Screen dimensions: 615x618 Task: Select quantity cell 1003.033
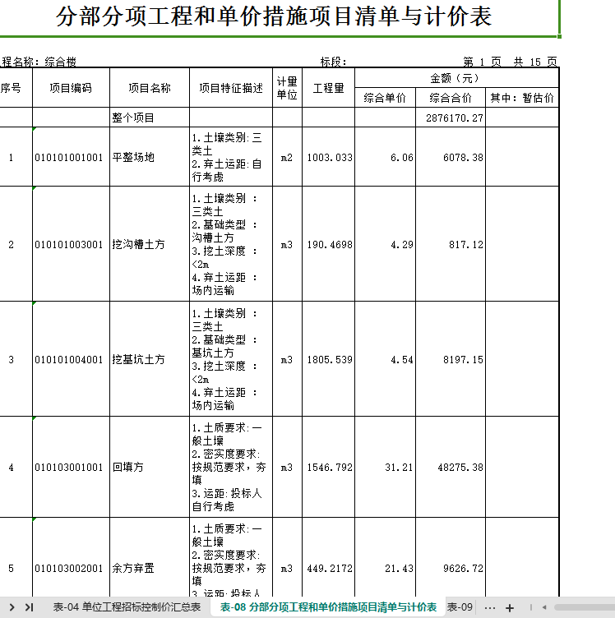[328, 157]
